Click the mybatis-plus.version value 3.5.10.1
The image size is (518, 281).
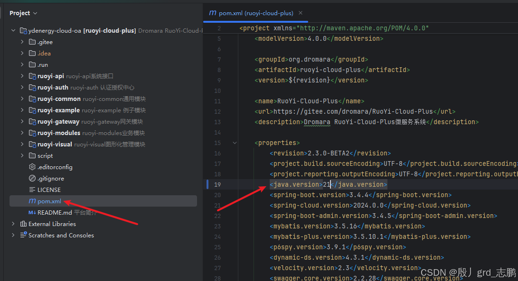coord(368,236)
